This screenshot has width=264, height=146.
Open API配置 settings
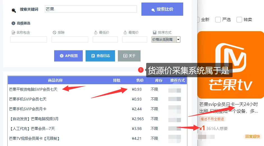click(68, 56)
